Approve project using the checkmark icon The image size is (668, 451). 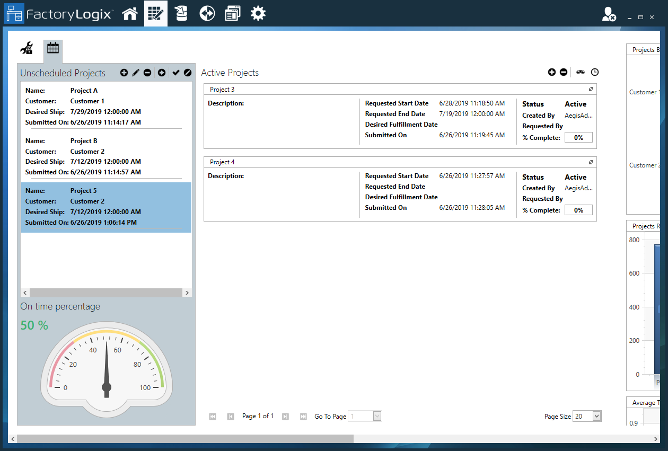[x=175, y=73]
